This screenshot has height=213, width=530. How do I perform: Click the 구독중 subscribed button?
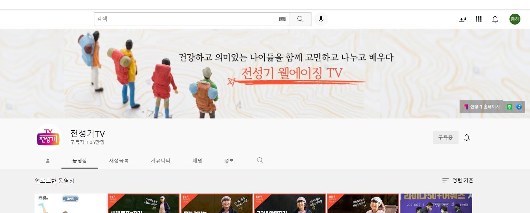446,138
